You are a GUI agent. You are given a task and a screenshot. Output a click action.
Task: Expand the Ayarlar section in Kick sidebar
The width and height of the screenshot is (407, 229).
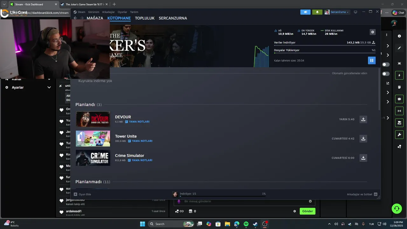click(49, 87)
